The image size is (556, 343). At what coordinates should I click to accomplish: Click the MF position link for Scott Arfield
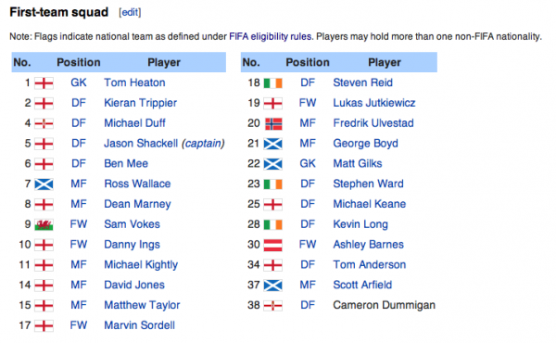click(308, 285)
